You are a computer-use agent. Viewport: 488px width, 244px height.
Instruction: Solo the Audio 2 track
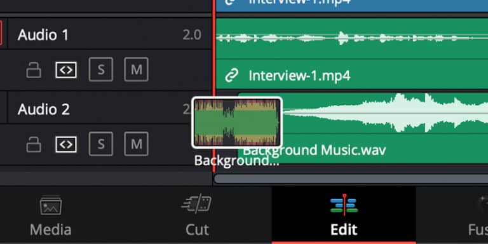(x=101, y=144)
